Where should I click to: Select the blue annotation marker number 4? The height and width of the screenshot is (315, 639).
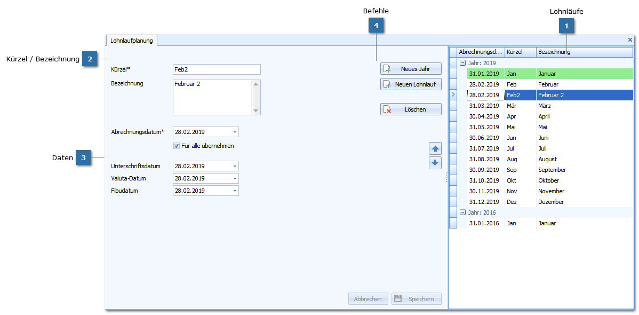point(377,25)
